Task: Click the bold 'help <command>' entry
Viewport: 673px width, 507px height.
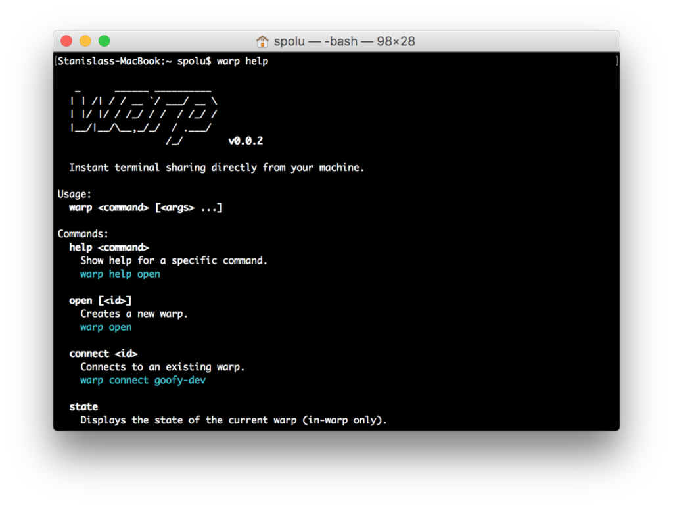Action: pyautogui.click(x=109, y=247)
